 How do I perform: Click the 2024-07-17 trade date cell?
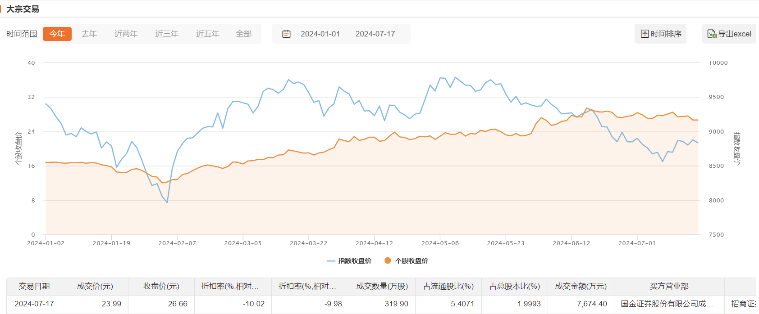point(34,304)
